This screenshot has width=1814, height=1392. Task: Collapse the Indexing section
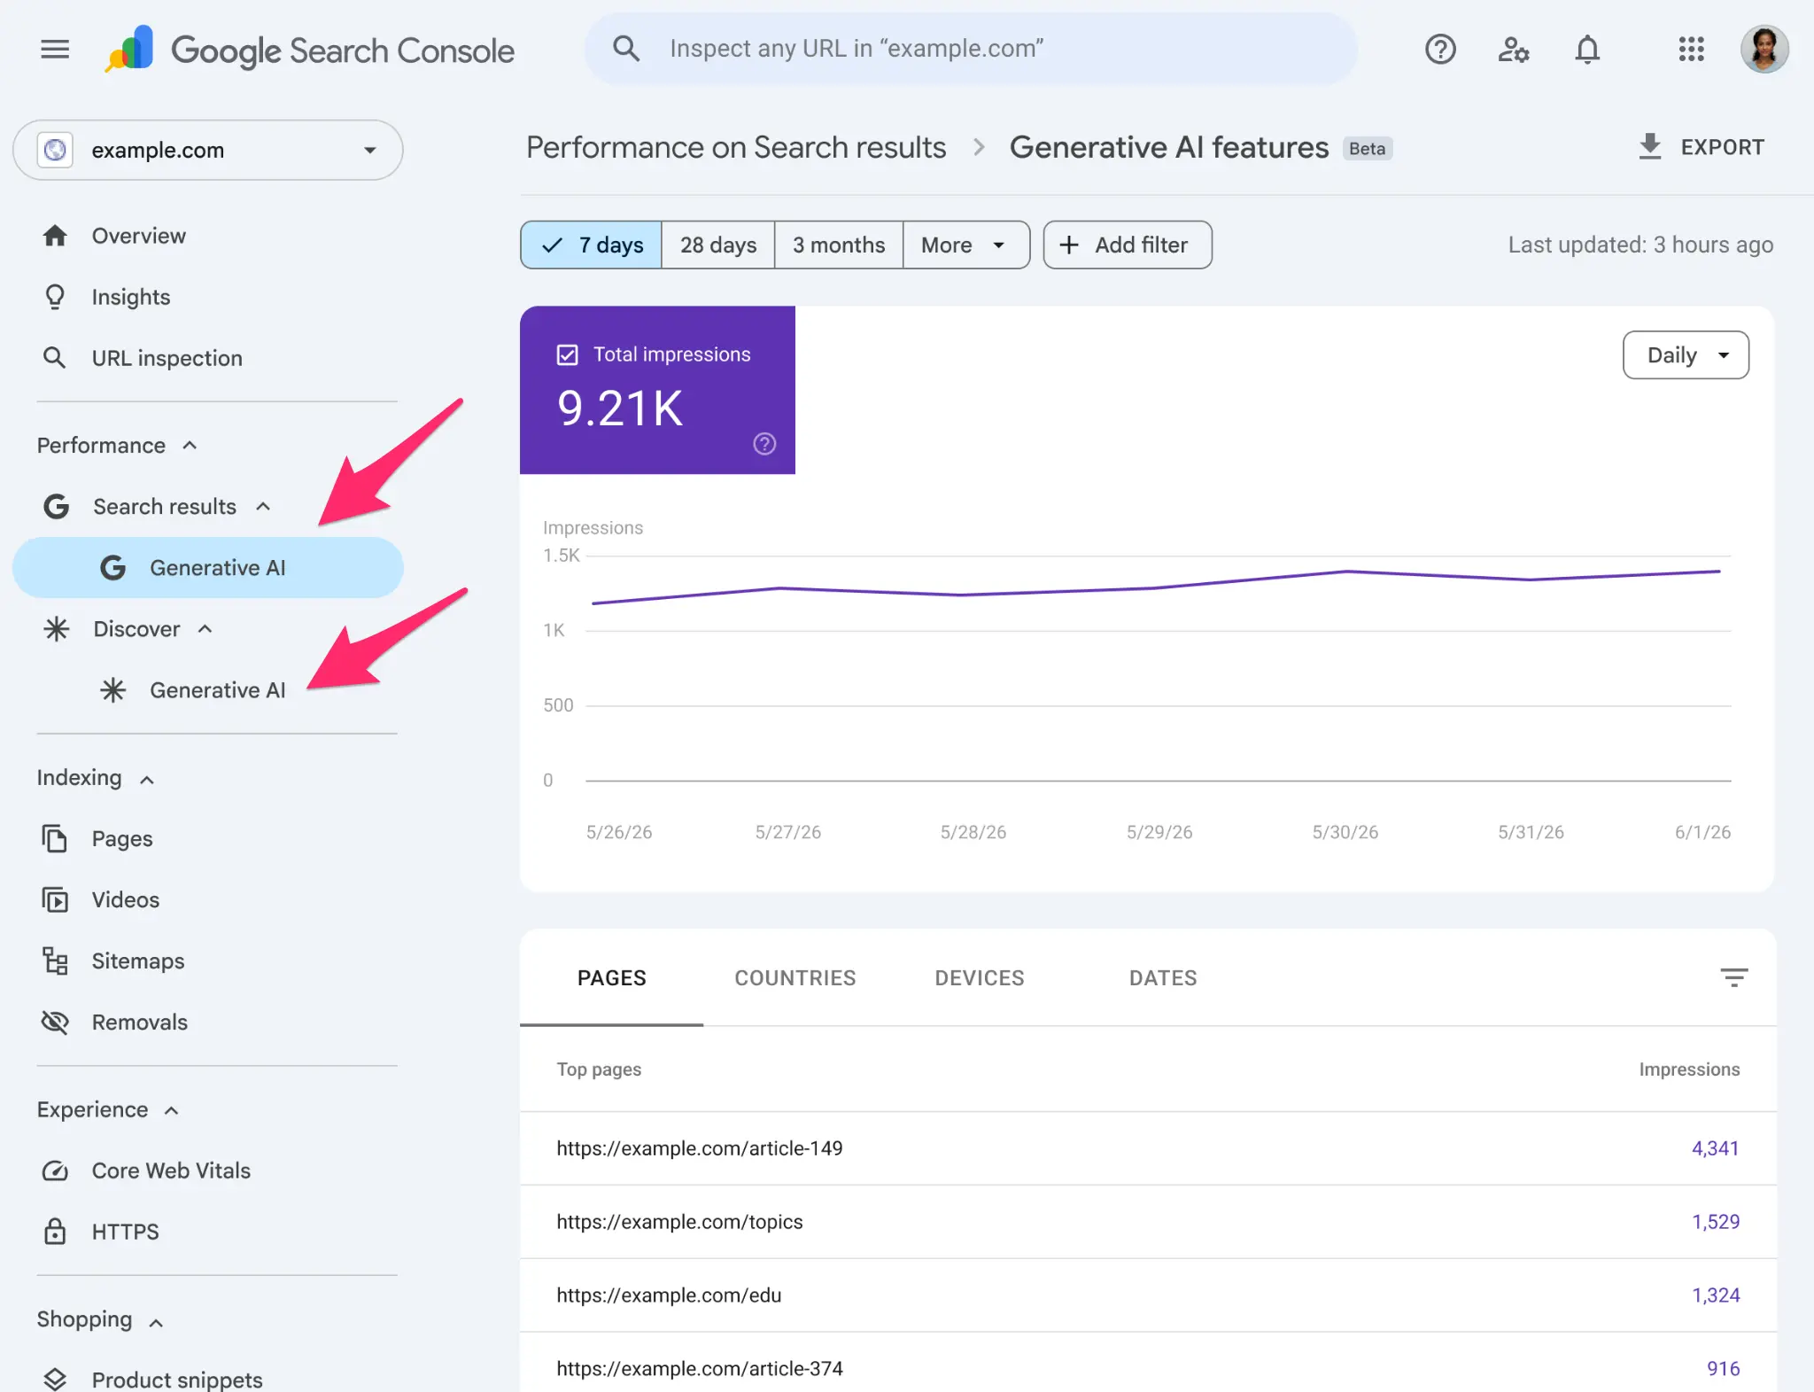click(147, 779)
